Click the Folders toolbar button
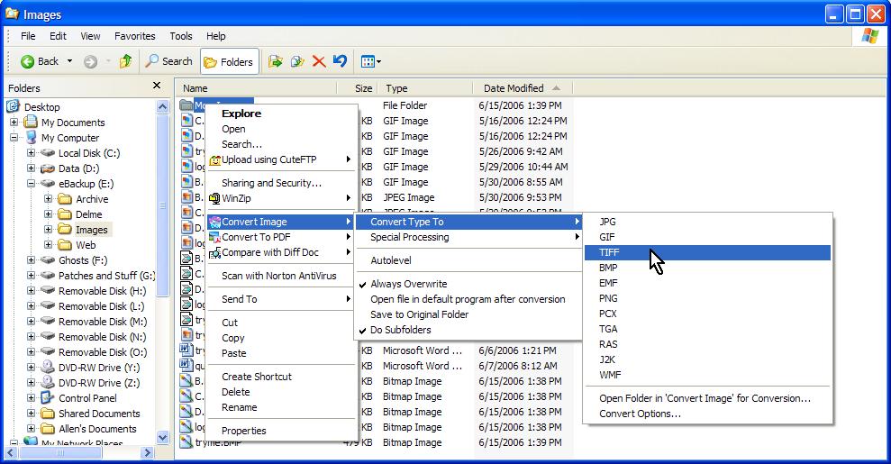This screenshot has width=891, height=464. [229, 61]
